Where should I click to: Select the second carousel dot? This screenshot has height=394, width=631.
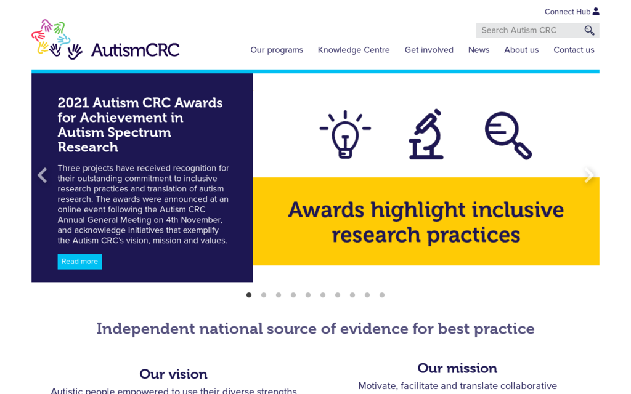tap(264, 295)
